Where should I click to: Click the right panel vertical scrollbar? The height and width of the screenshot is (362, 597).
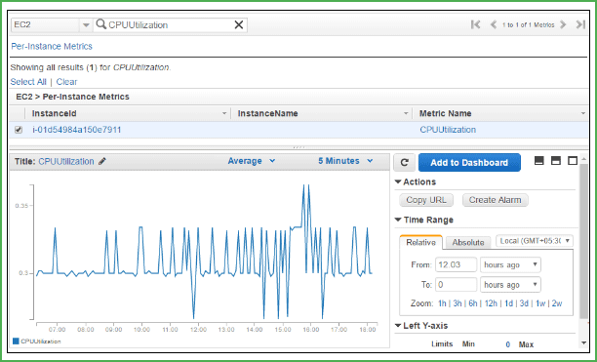click(583, 241)
